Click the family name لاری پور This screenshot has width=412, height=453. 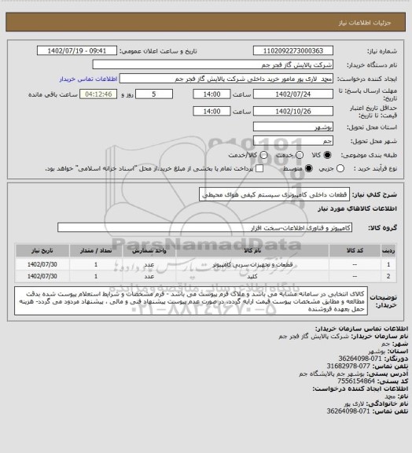355,403
